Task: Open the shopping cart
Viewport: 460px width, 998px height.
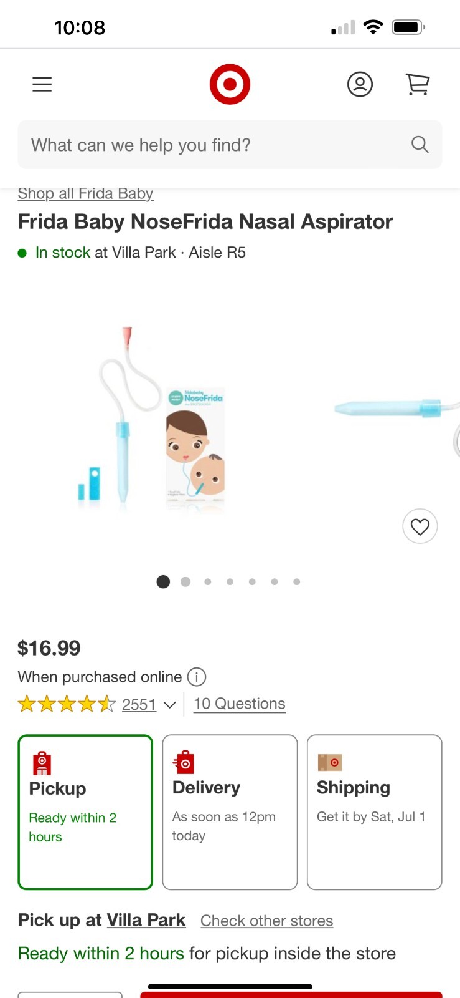Action: click(418, 84)
